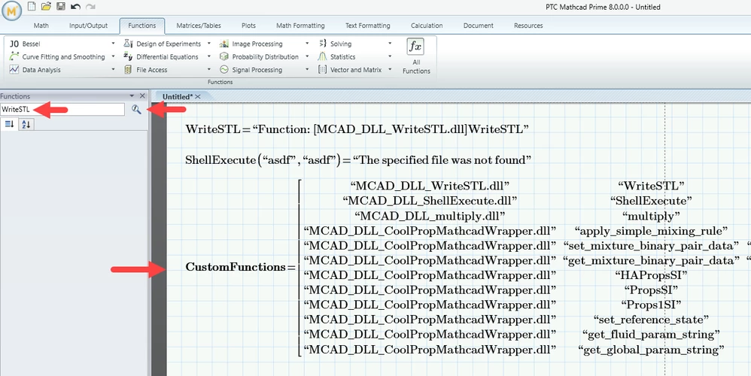The image size is (751, 376).
Task: Click the "apply_simple_mixing_rule" matrix cell
Action: coord(651,231)
